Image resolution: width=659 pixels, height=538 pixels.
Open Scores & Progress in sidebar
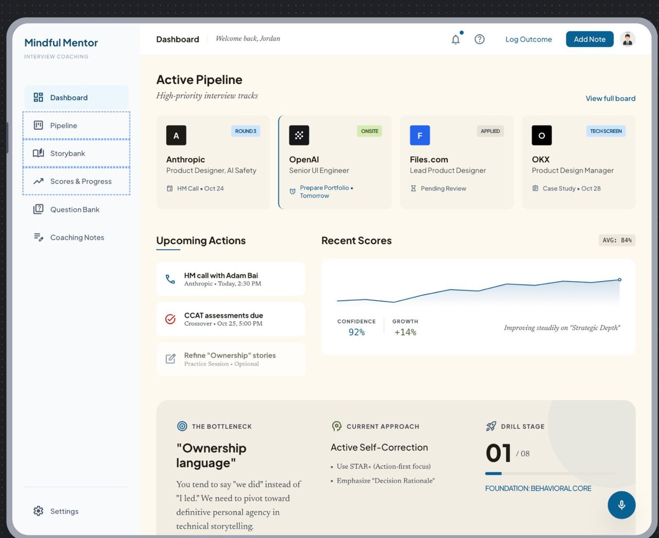click(76, 181)
